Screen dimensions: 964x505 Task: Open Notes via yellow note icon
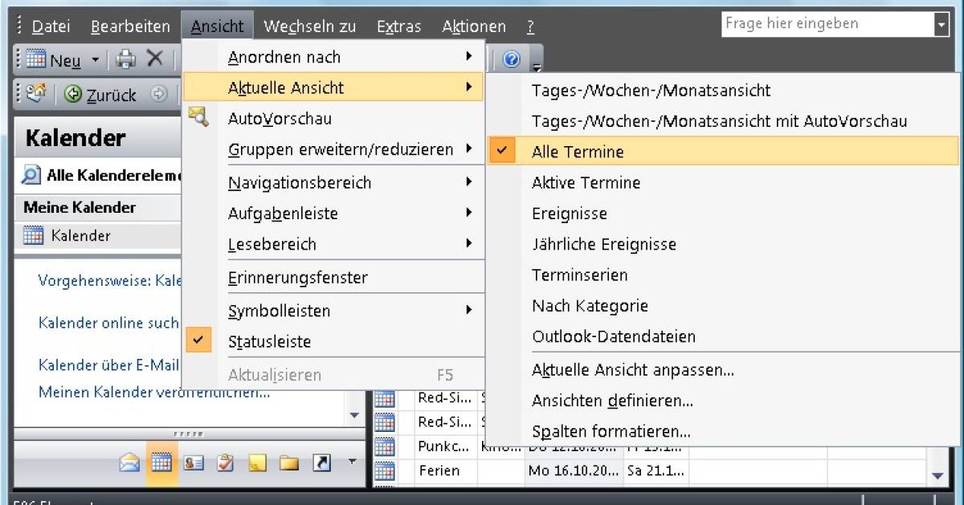point(257,463)
